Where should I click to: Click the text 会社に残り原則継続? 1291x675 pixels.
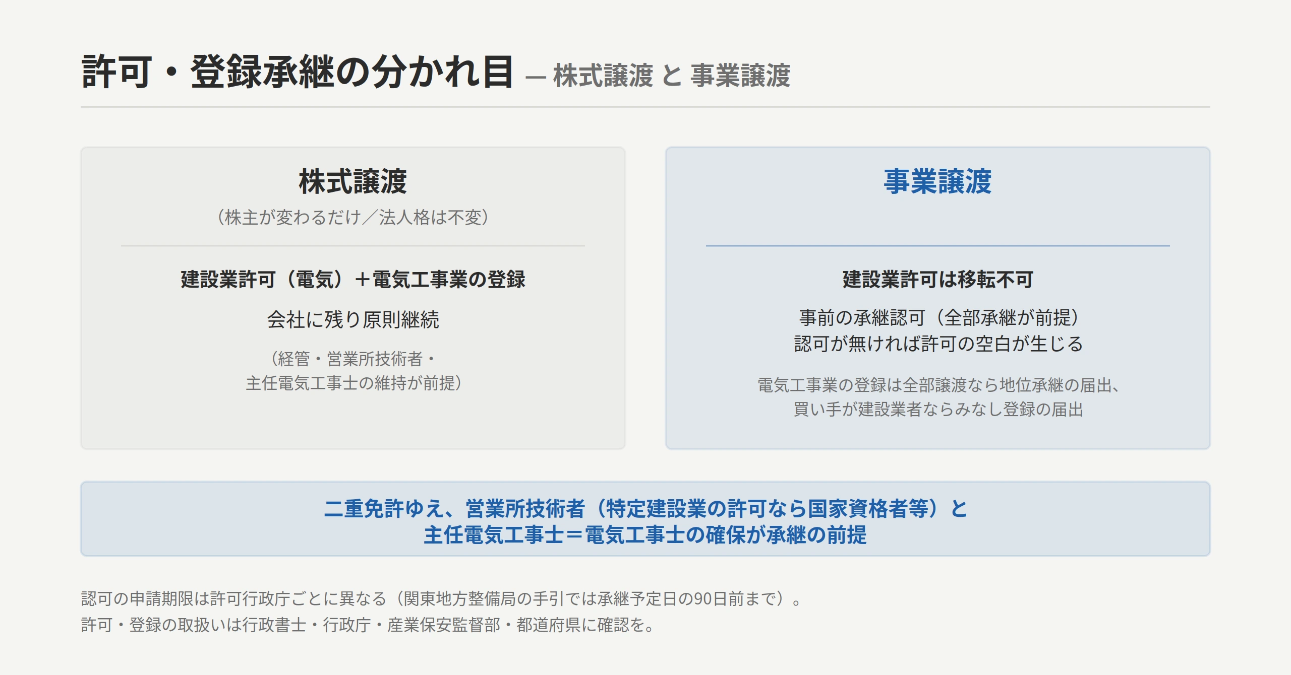point(353,319)
